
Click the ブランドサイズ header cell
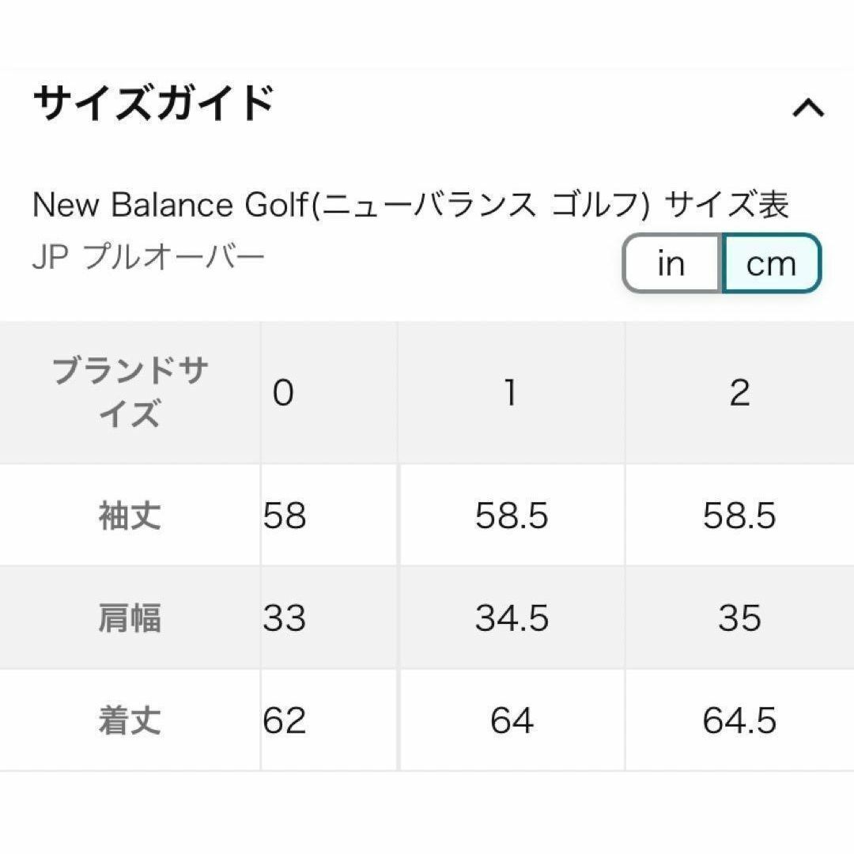coord(130,393)
